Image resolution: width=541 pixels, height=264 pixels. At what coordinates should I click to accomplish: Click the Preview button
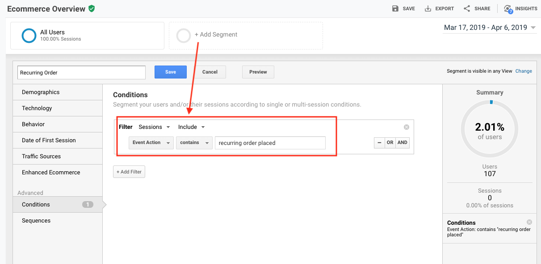click(258, 72)
